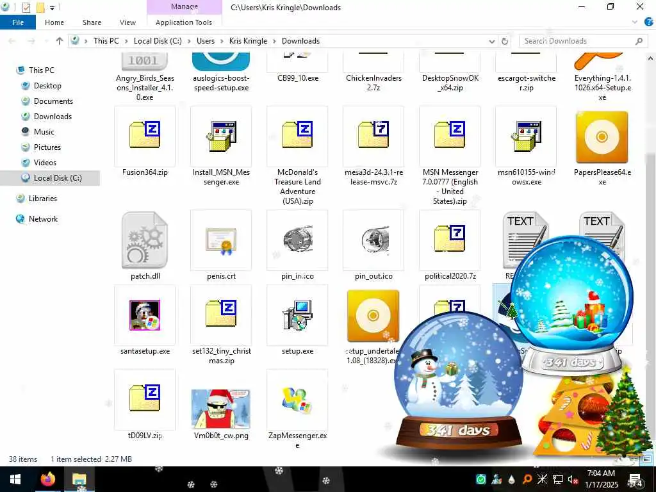
Task: Select the certificate file penis.crt icon
Action: (221, 241)
